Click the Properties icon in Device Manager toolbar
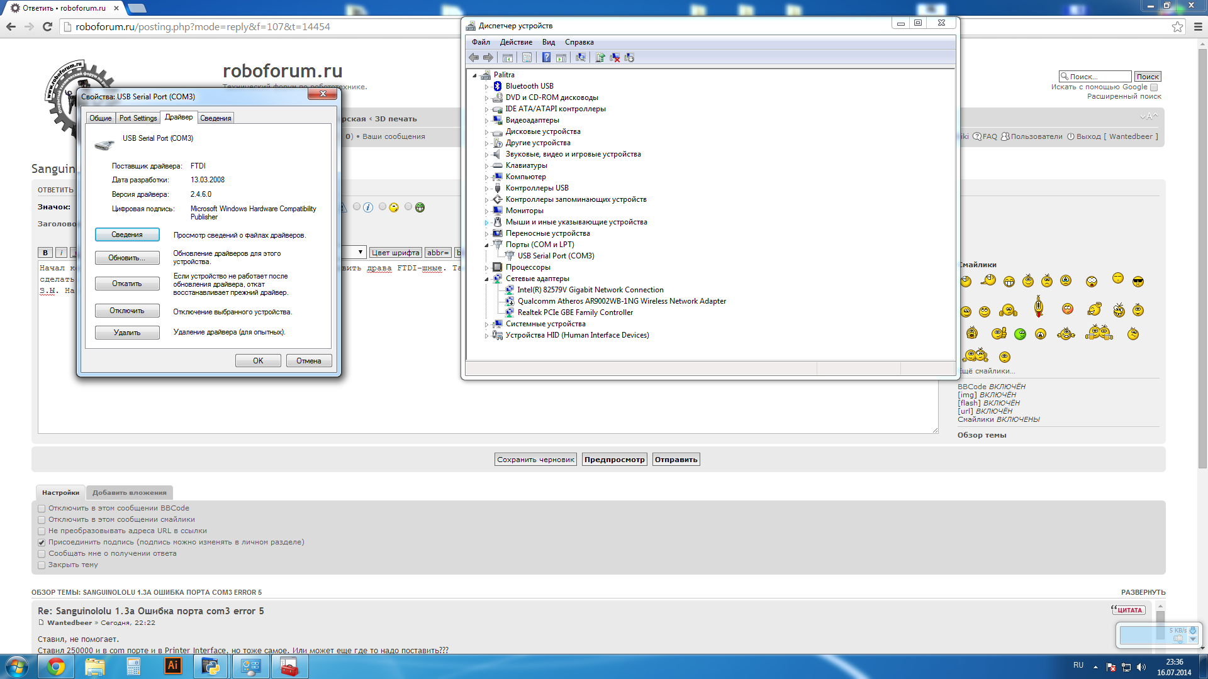Screen dimensions: 1208x679 pyautogui.click(x=527, y=58)
